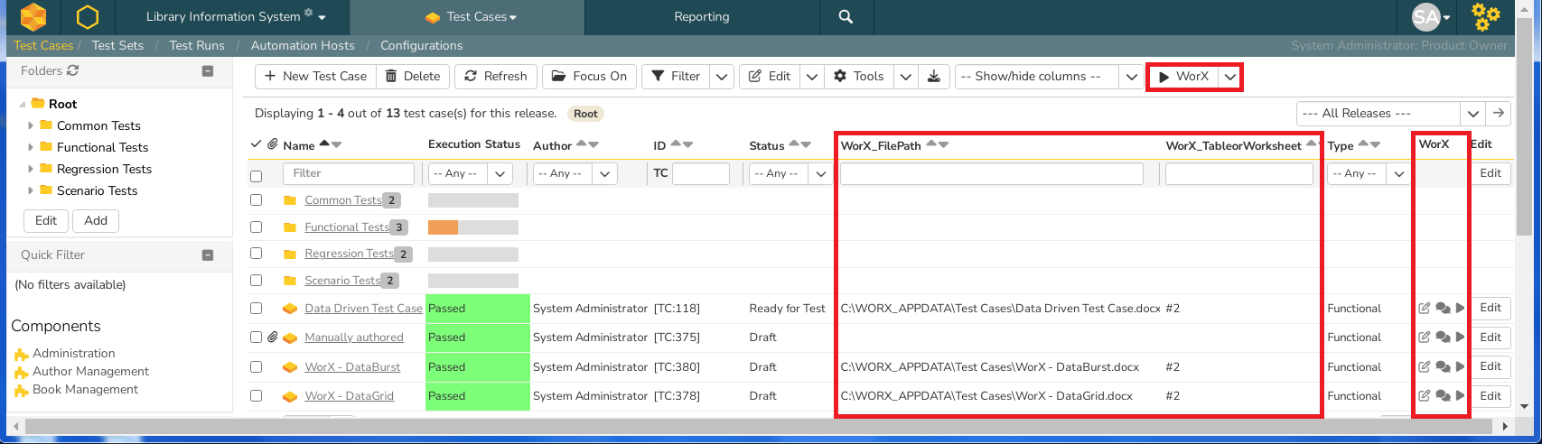
Task: Click WorX edit icon for Manually authored
Action: click(x=1425, y=338)
